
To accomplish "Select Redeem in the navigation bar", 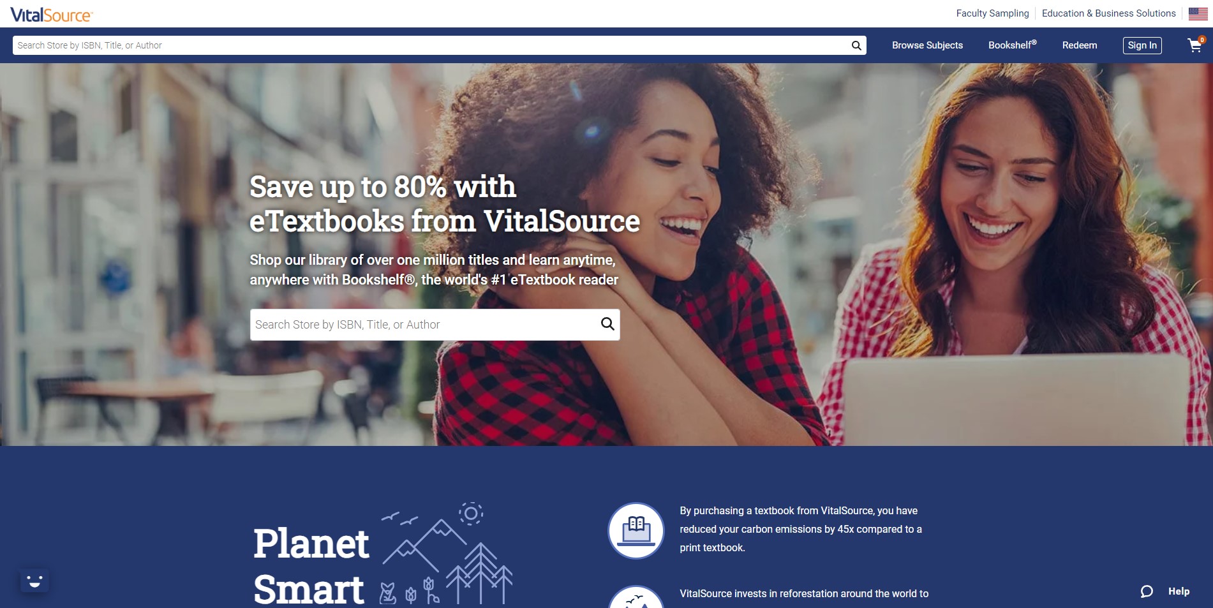I will (x=1080, y=45).
